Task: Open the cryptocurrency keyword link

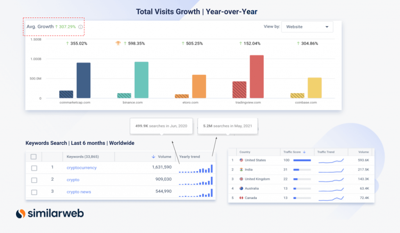Action: point(82,168)
